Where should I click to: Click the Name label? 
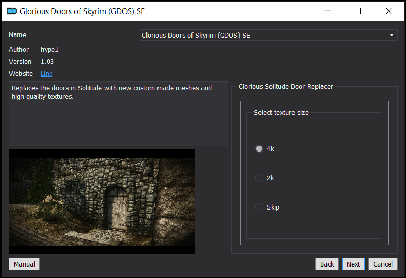pyautogui.click(x=17, y=35)
